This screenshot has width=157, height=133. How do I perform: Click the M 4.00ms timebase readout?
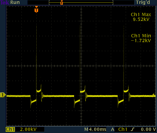tap(95, 129)
